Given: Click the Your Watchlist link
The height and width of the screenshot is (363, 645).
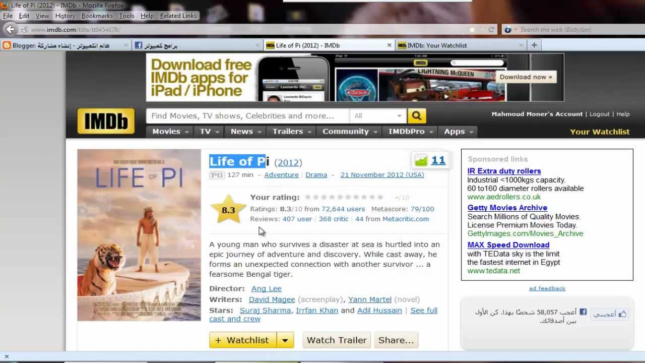Looking at the screenshot, I should coord(600,132).
